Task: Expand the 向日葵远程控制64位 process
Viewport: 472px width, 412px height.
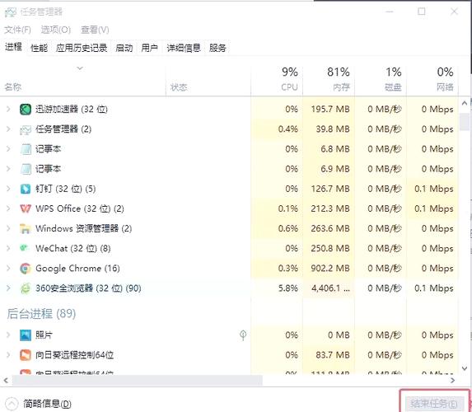Action: pos(8,355)
